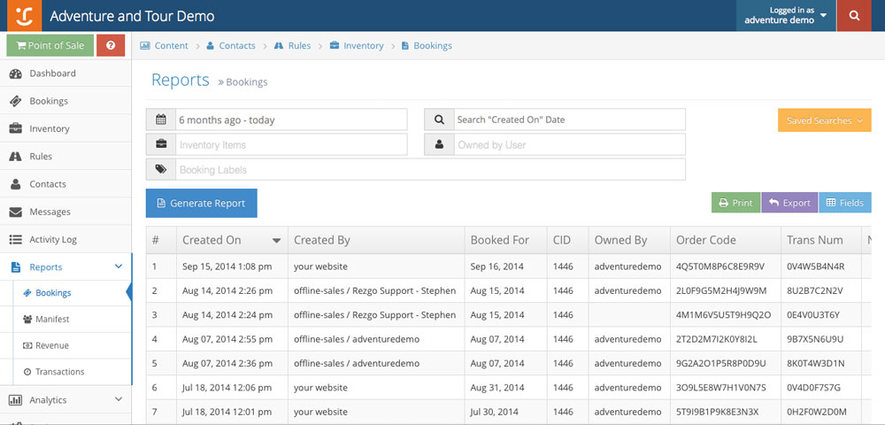
Task: Click the briefcase icon beside Inventory Items
Action: 161,144
